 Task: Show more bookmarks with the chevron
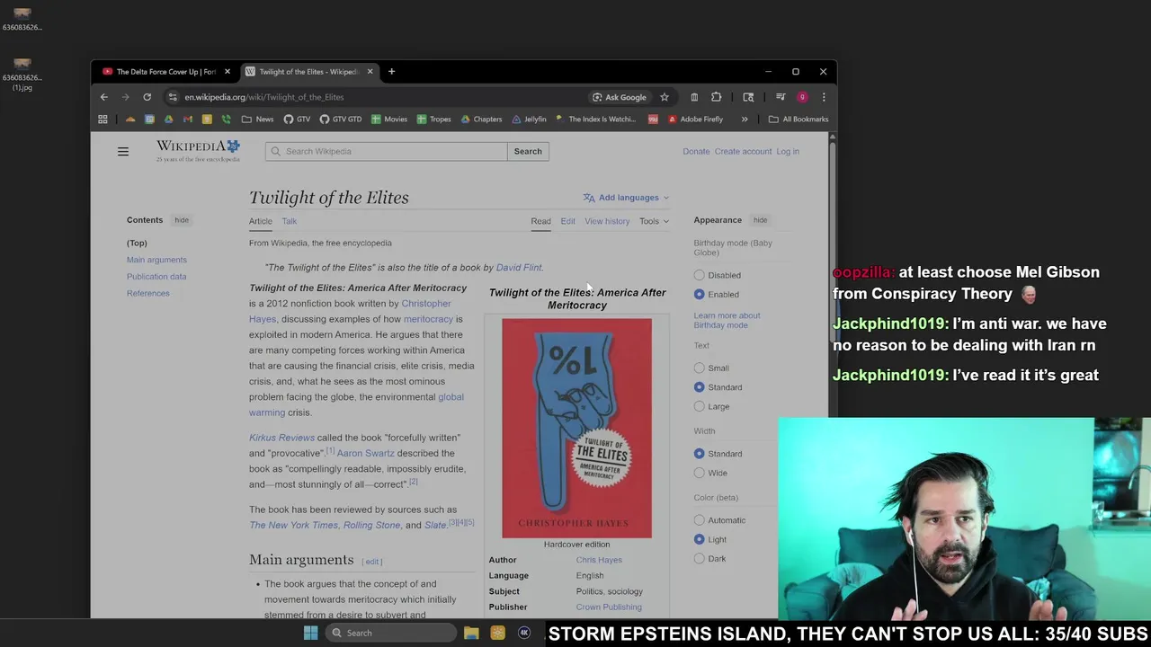(x=745, y=119)
